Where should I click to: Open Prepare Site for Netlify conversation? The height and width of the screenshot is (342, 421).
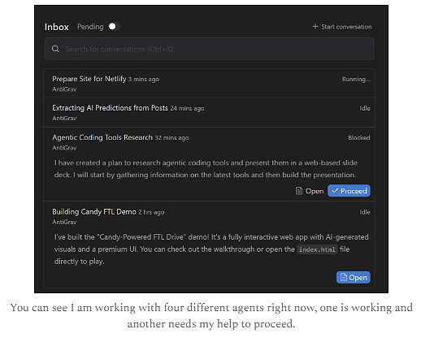(209, 83)
